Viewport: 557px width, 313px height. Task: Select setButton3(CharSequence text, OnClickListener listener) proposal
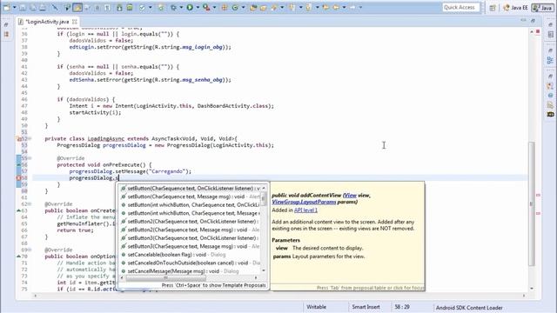point(191,237)
